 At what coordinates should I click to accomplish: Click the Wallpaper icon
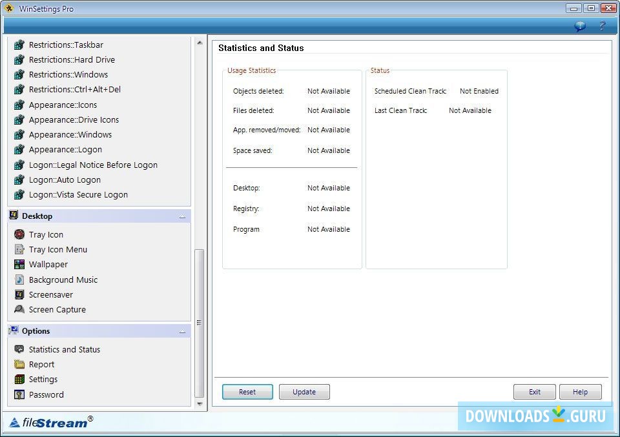(x=19, y=265)
